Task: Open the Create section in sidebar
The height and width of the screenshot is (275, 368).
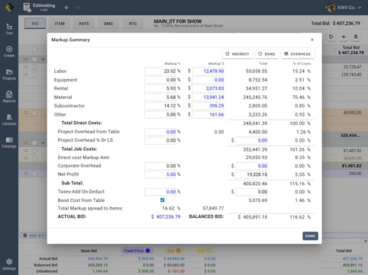Action: point(9,52)
